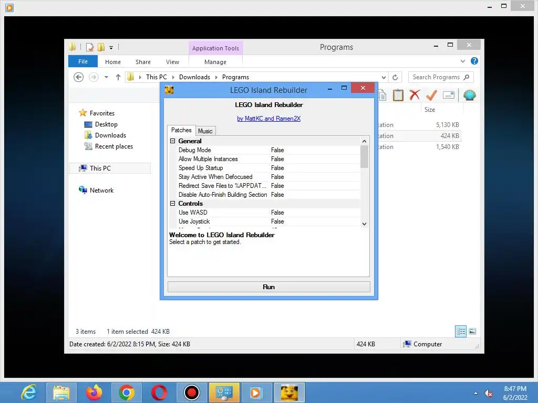
Task: Launch Firefox from the taskbar
Action: tap(94, 393)
